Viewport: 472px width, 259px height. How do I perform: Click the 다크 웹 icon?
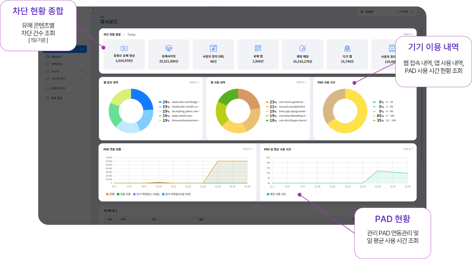pyautogui.click(x=347, y=48)
